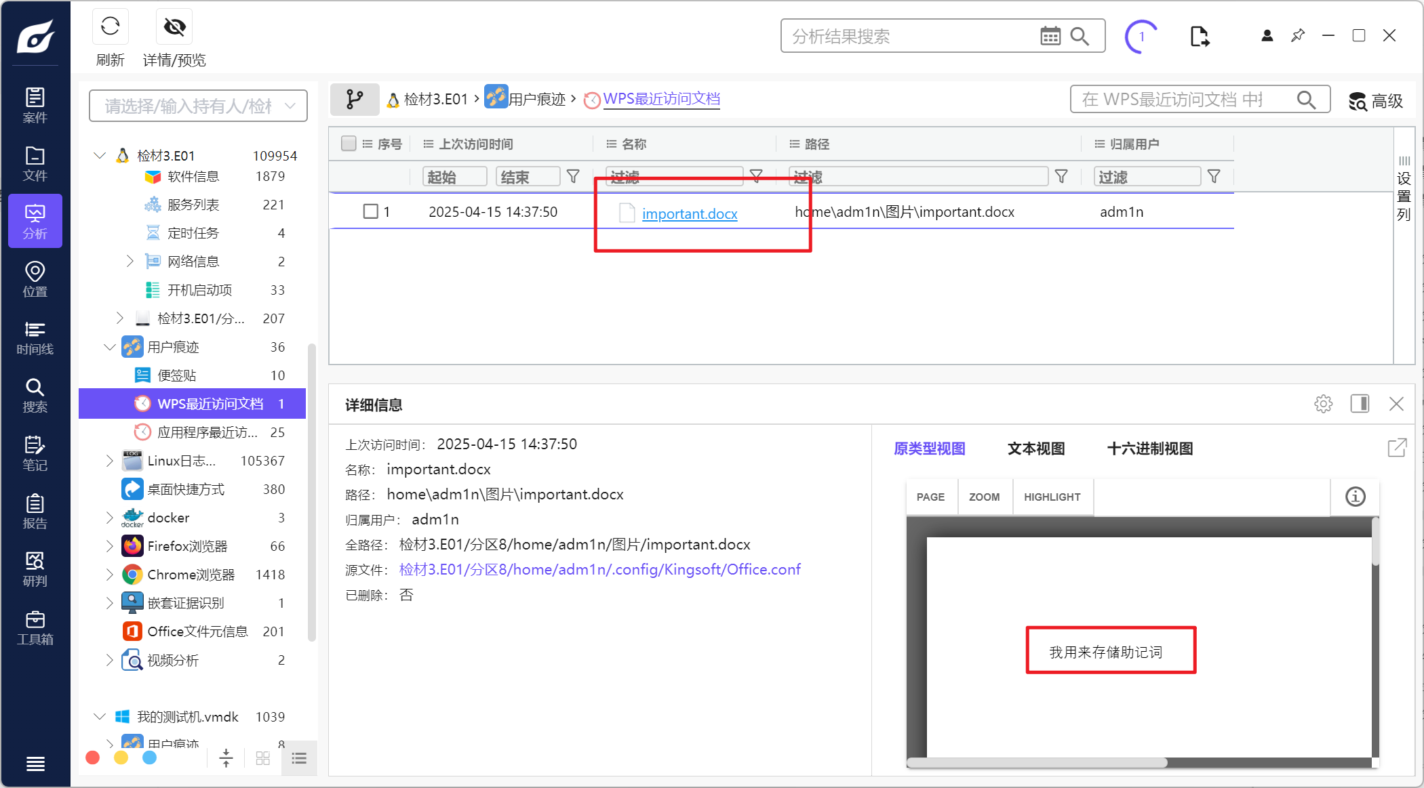Open the branch tree icon beside breadcrumb
Viewport: 1424px width, 788px height.
354,100
